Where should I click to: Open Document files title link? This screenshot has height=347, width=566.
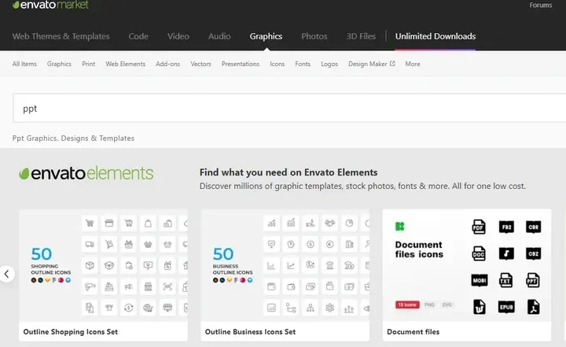point(413,331)
